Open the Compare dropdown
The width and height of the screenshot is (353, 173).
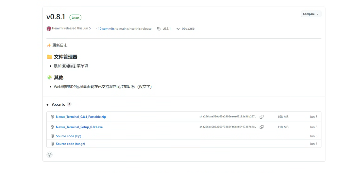coord(311,14)
